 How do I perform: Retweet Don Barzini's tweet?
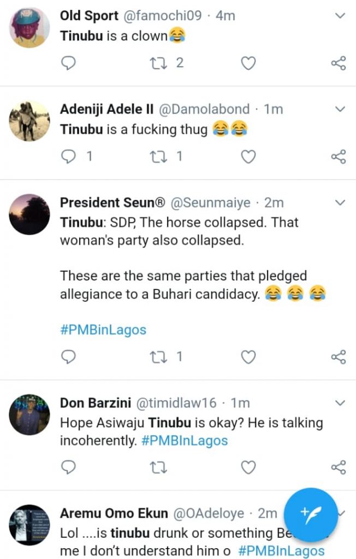[158, 467]
